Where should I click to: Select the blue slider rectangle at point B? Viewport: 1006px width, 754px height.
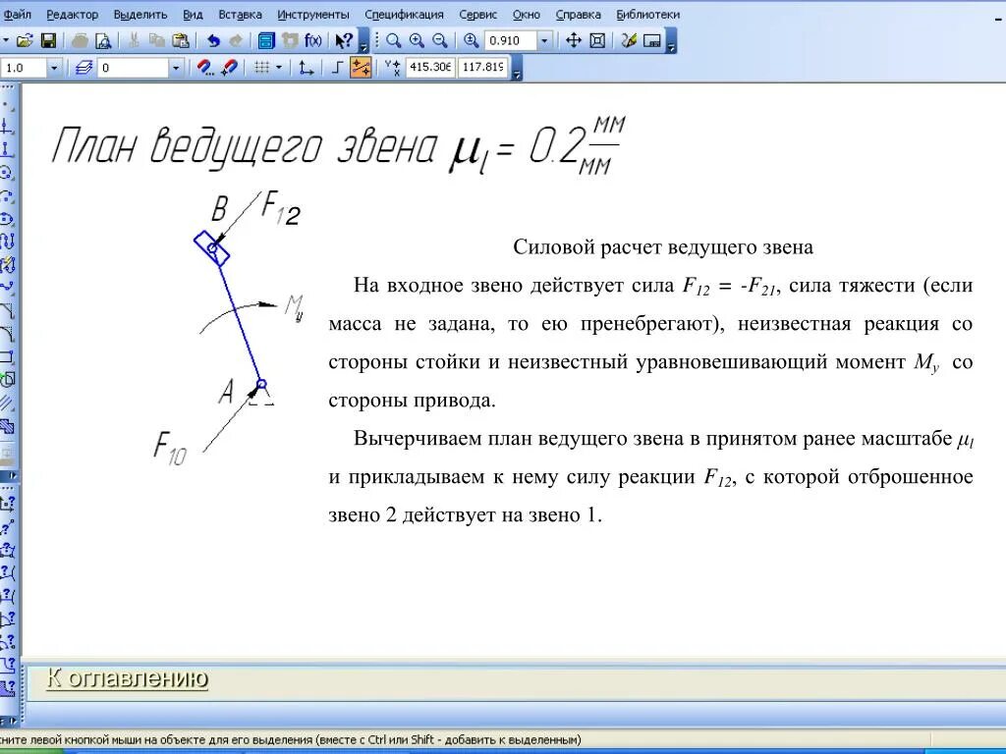[x=212, y=248]
